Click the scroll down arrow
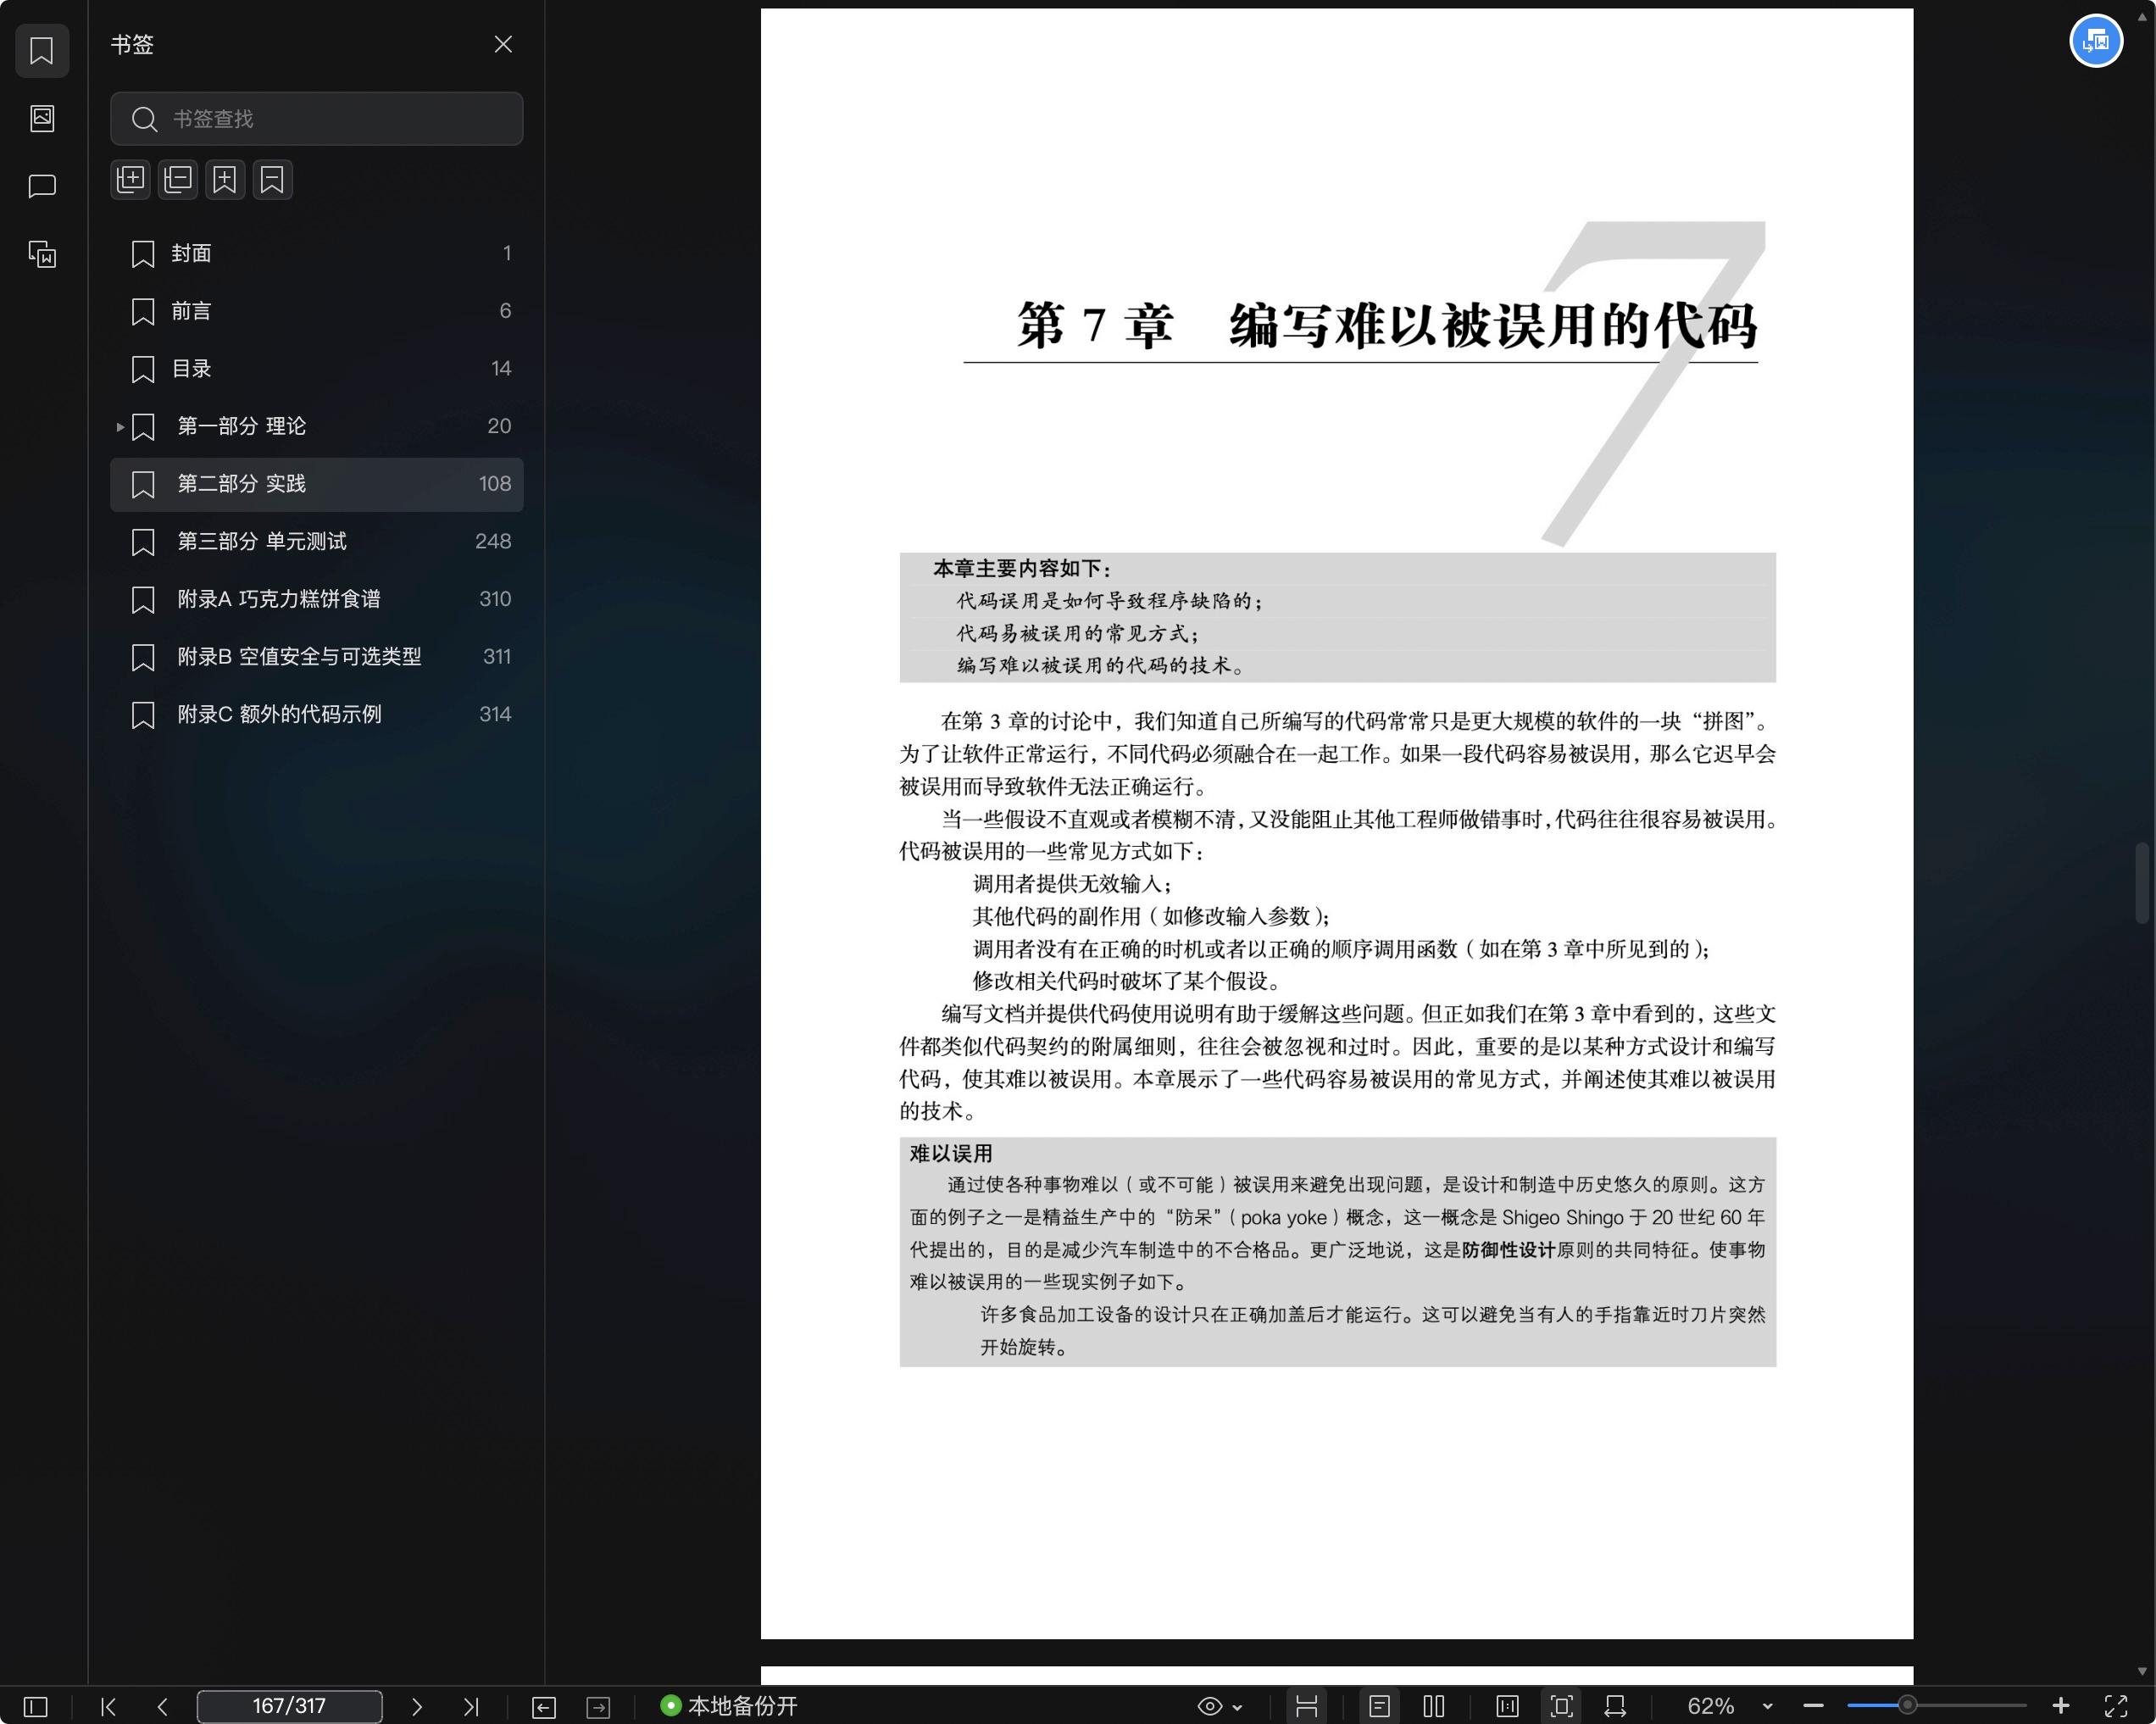 [2141, 1671]
